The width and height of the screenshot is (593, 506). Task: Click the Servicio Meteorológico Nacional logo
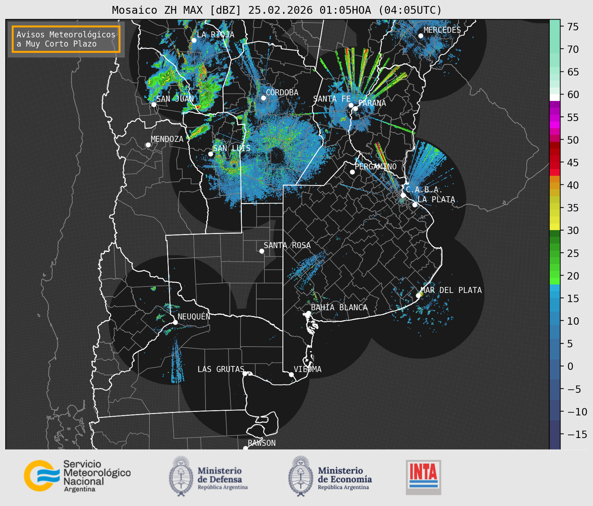[77, 476]
